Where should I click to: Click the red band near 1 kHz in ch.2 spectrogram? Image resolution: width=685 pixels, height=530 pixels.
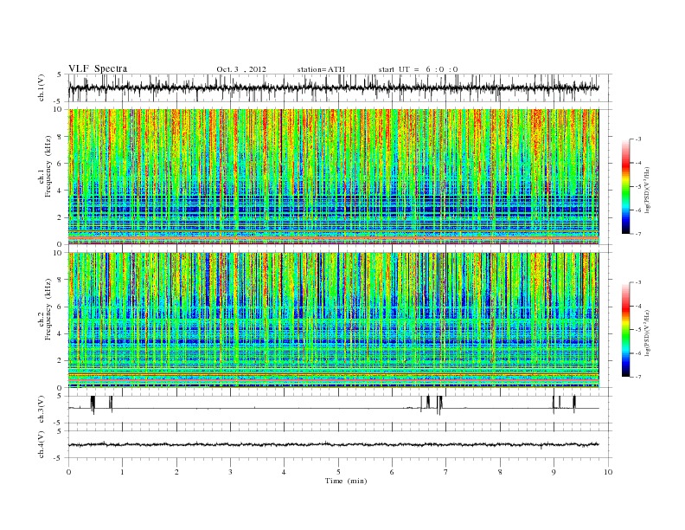(334, 375)
